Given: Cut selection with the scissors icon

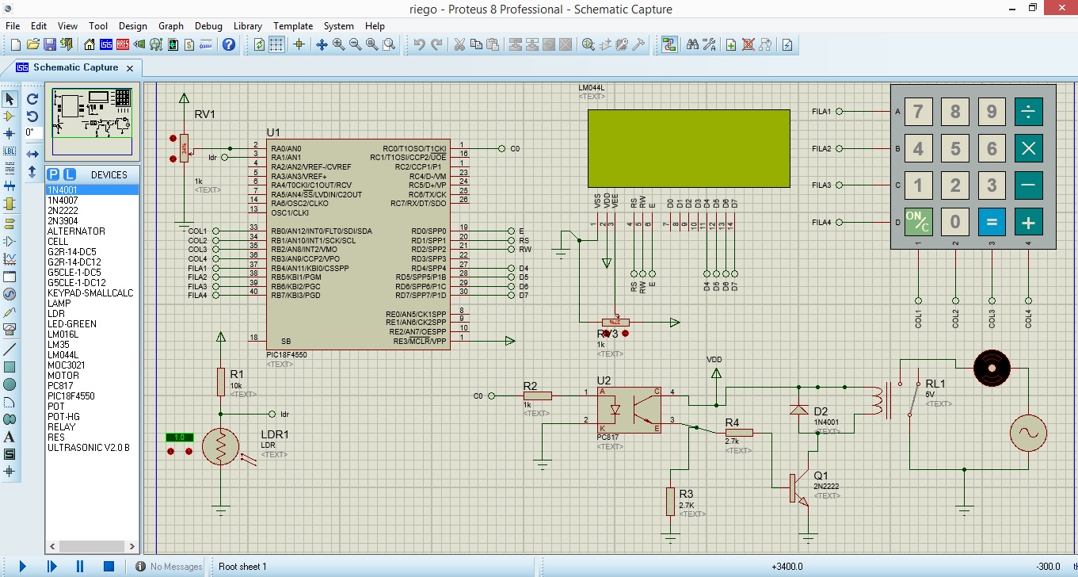Looking at the screenshot, I should coord(459,44).
